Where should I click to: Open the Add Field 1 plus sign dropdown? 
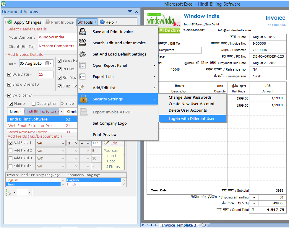point(88,143)
